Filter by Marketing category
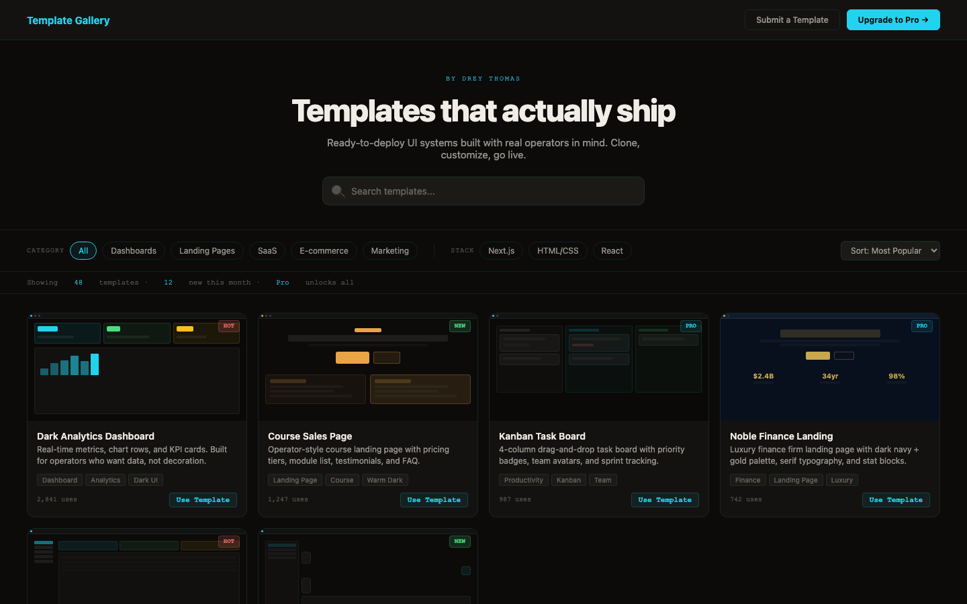Screen dimensions: 967x604 (390, 251)
